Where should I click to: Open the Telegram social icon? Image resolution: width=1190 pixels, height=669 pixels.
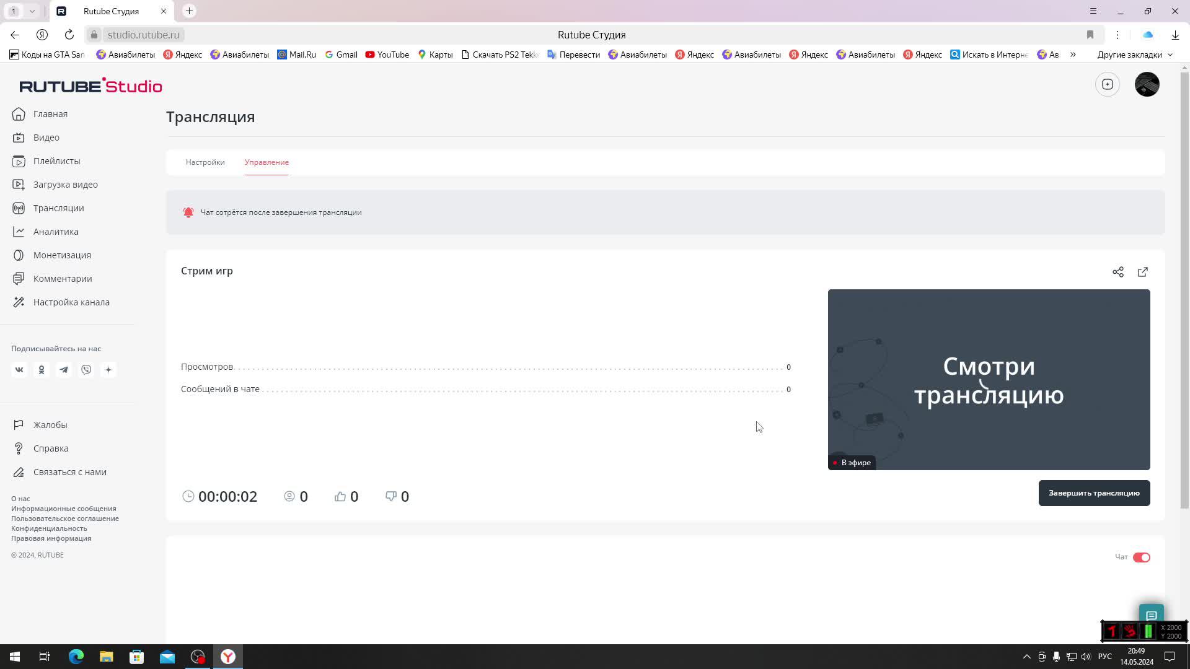pos(64,370)
